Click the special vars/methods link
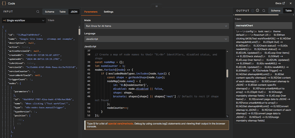 click(121, 124)
